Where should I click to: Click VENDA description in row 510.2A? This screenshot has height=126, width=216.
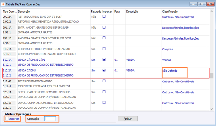pyautogui.click(x=130, y=71)
